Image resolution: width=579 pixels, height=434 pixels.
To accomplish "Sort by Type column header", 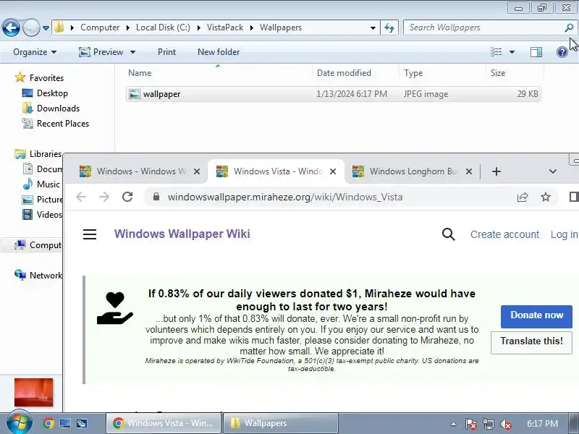I will (x=442, y=73).
